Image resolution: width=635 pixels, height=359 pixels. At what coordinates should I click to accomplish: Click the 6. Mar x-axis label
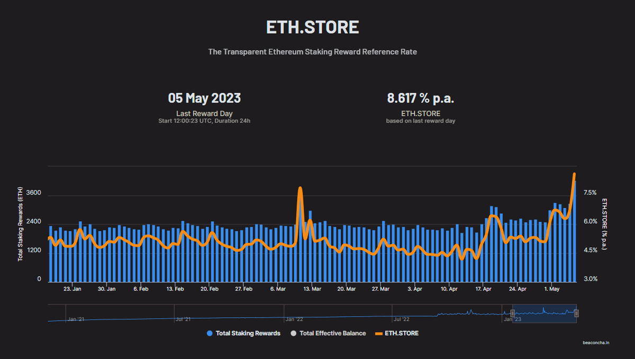(x=278, y=289)
